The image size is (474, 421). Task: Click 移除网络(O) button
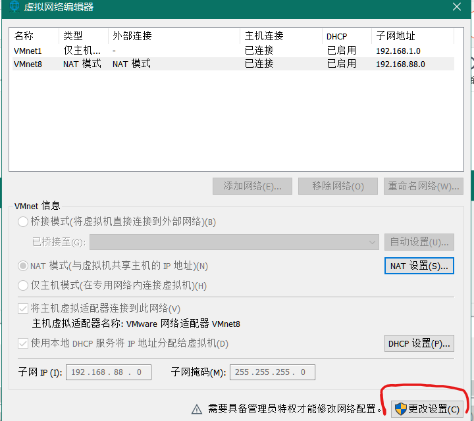(x=338, y=186)
